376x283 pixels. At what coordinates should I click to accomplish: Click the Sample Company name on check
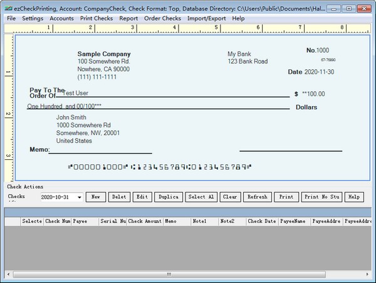pyautogui.click(x=104, y=54)
